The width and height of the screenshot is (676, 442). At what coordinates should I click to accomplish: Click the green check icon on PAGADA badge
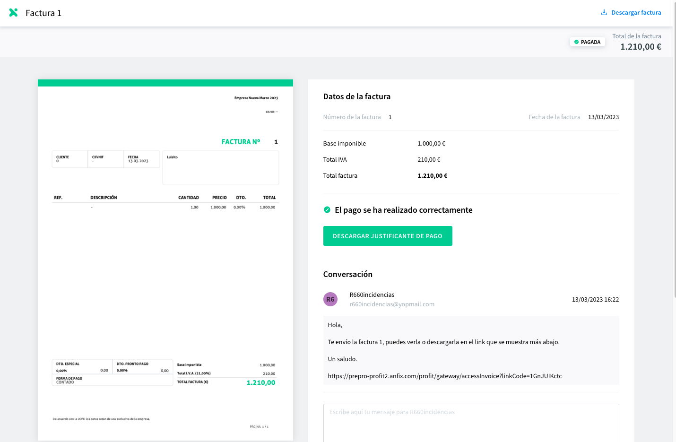click(576, 42)
